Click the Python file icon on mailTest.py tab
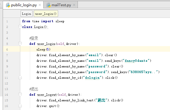Image resolution: width=170 pixels, height=110 pixels. pos(49,5)
